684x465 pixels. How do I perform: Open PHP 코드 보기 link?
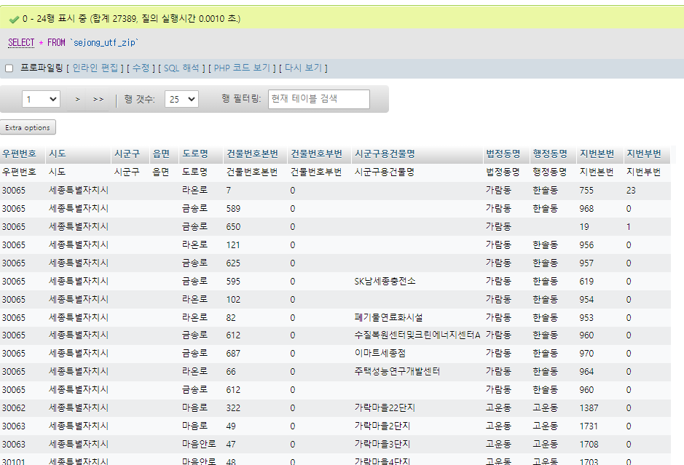tap(242, 68)
